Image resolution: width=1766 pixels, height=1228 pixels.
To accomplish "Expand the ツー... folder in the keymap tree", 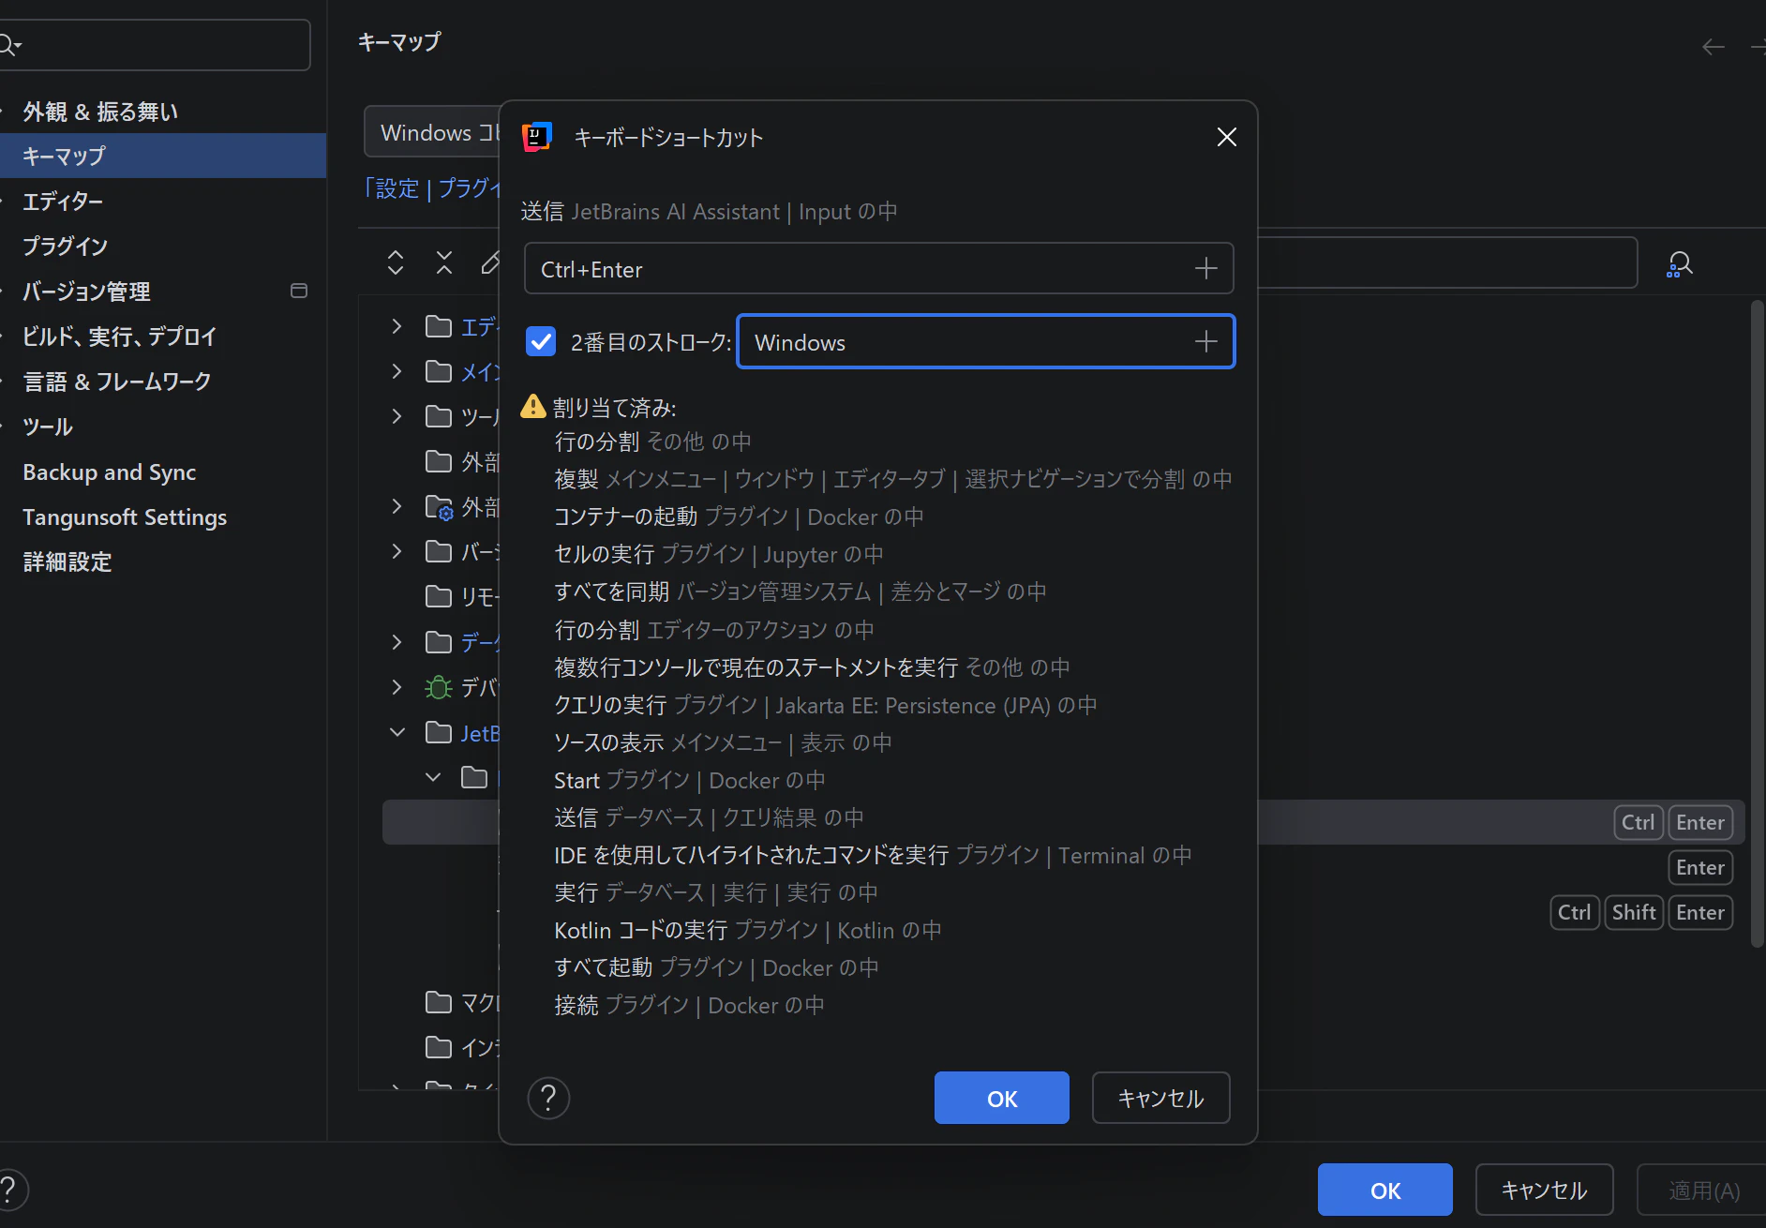I will [397, 416].
